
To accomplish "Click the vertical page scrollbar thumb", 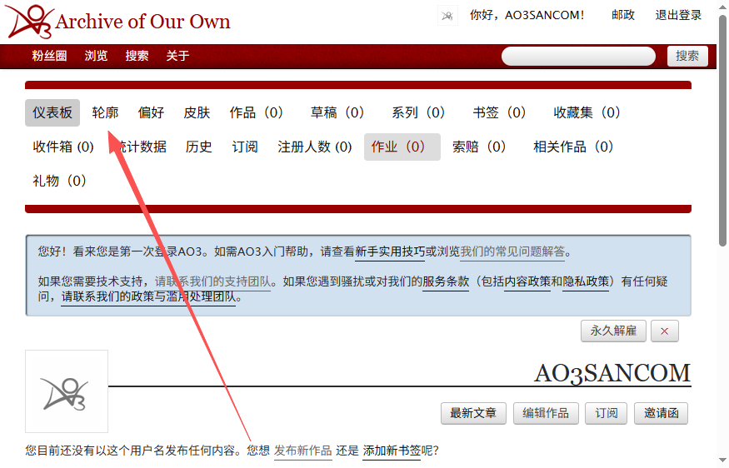I will tap(722, 130).
